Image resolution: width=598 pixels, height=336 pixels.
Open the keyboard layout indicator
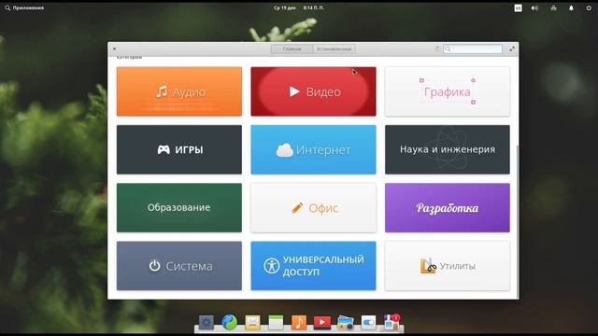click(518, 8)
